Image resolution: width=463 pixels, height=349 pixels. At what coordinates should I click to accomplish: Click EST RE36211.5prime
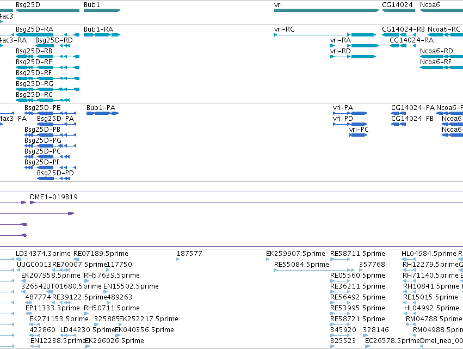click(x=340, y=292)
